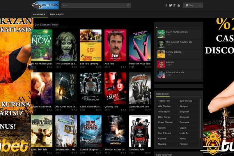
Task: Click the Kategoriler list scrollbar
Action: point(200,119)
